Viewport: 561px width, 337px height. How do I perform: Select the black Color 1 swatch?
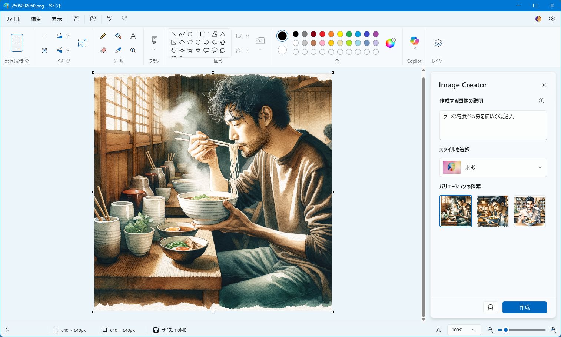tap(282, 36)
